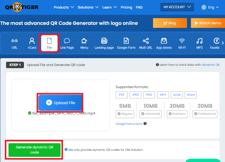Pick the Google Form document icon
The height and width of the screenshot is (162, 225).
126,41
